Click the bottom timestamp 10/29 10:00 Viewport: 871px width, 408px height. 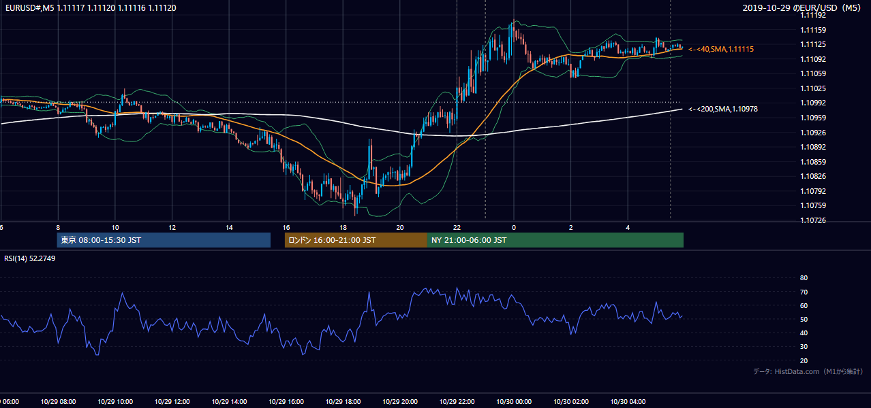(115, 402)
